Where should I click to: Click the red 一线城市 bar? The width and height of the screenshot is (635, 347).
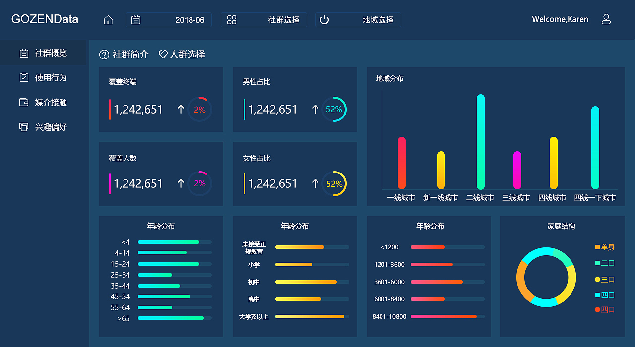(402, 163)
